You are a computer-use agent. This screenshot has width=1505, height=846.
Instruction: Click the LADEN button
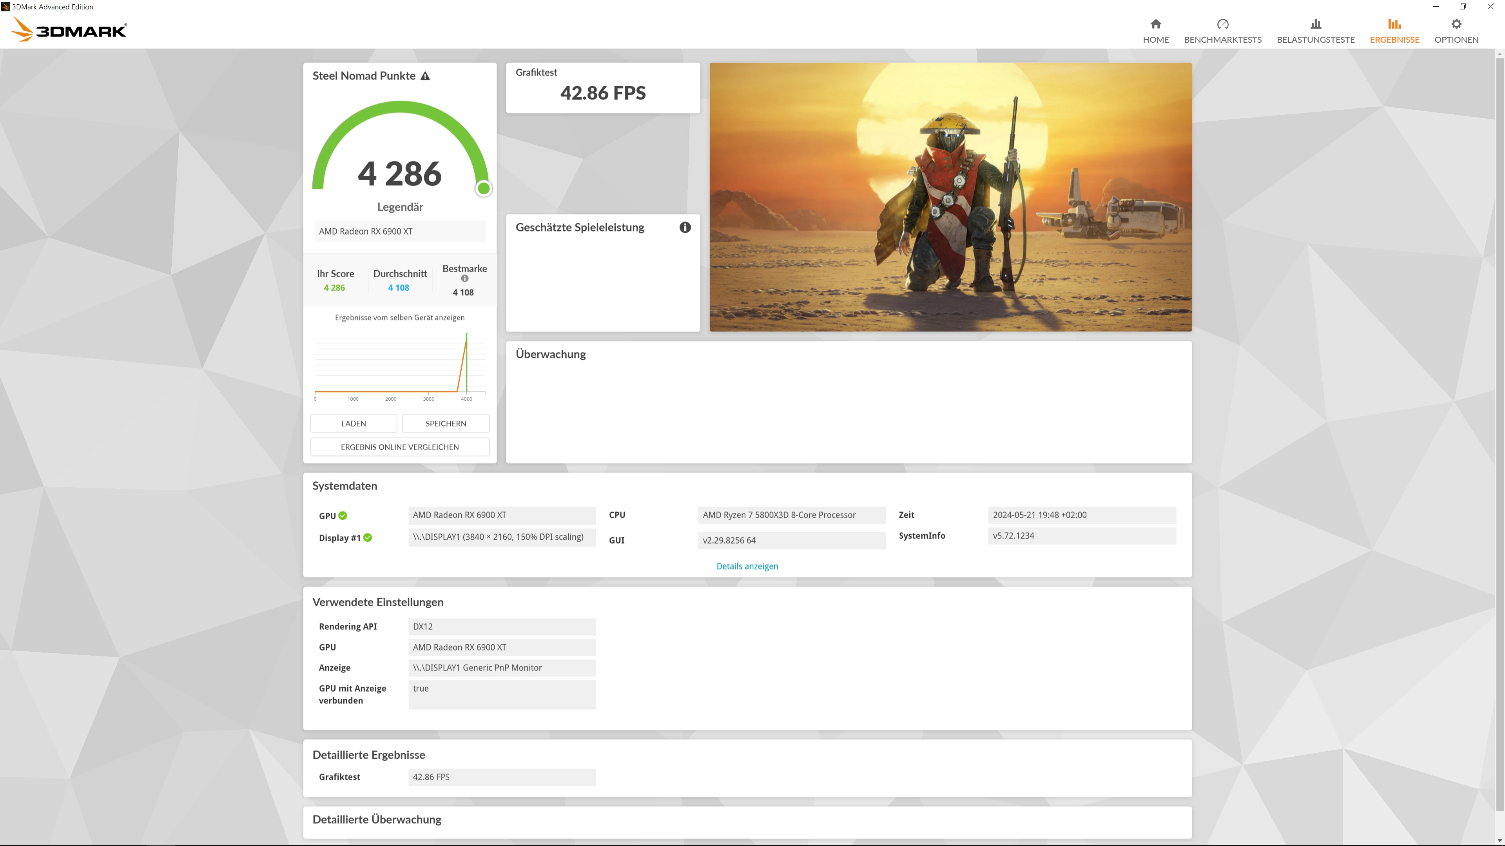click(x=354, y=423)
